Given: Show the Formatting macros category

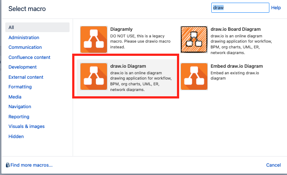Looking at the screenshot, I should click(x=20, y=87).
